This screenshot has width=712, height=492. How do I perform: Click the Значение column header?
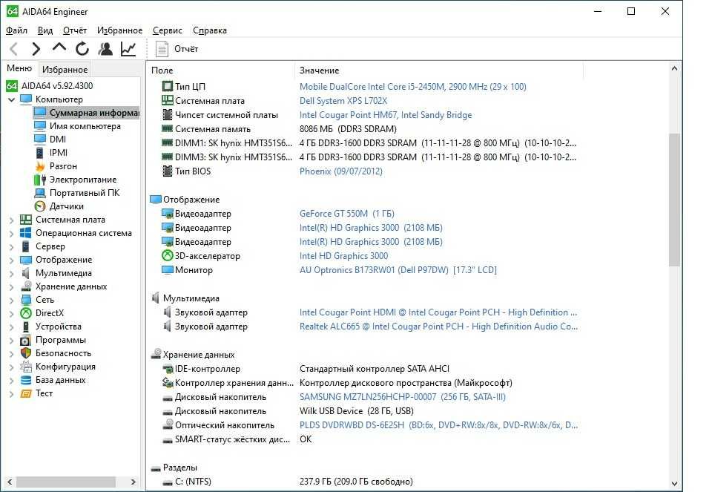tap(319, 70)
